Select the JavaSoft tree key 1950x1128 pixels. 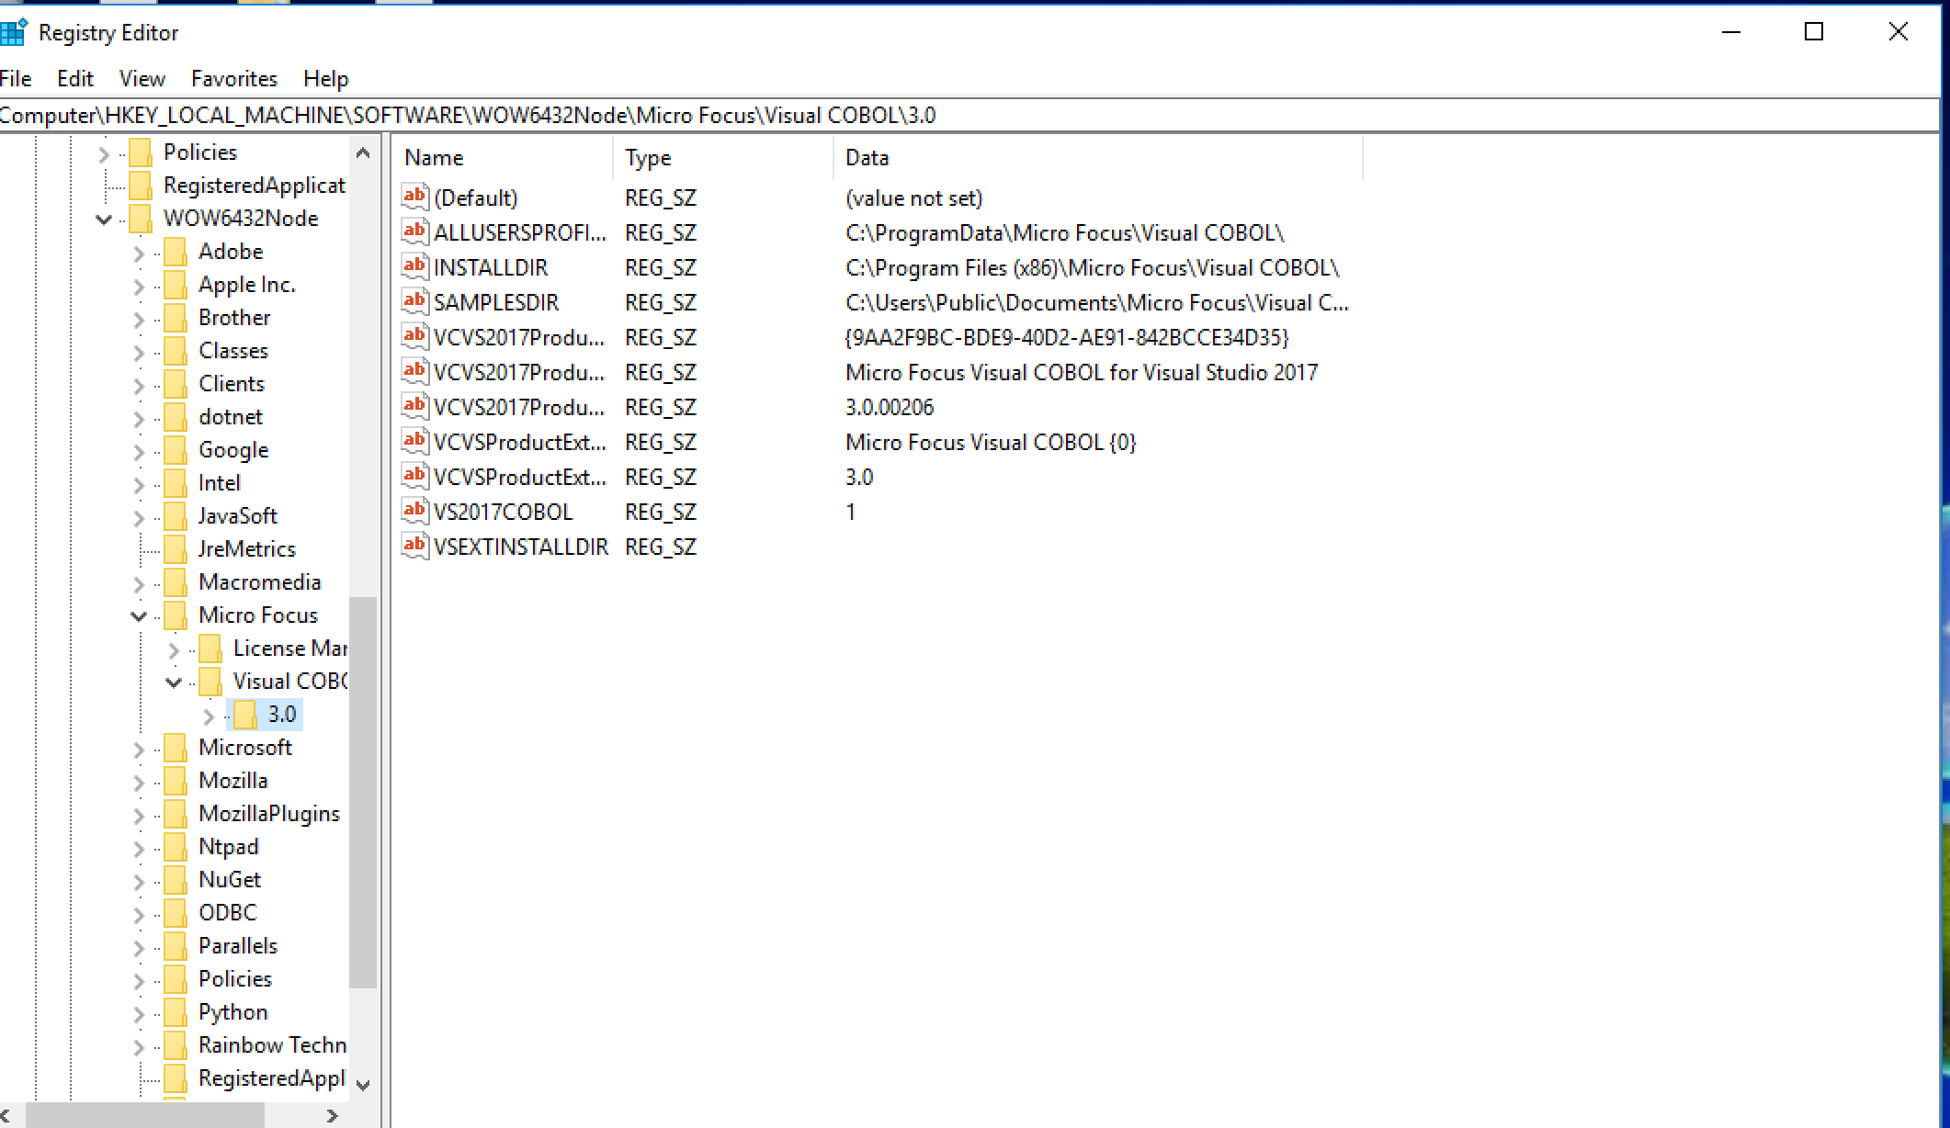(237, 516)
